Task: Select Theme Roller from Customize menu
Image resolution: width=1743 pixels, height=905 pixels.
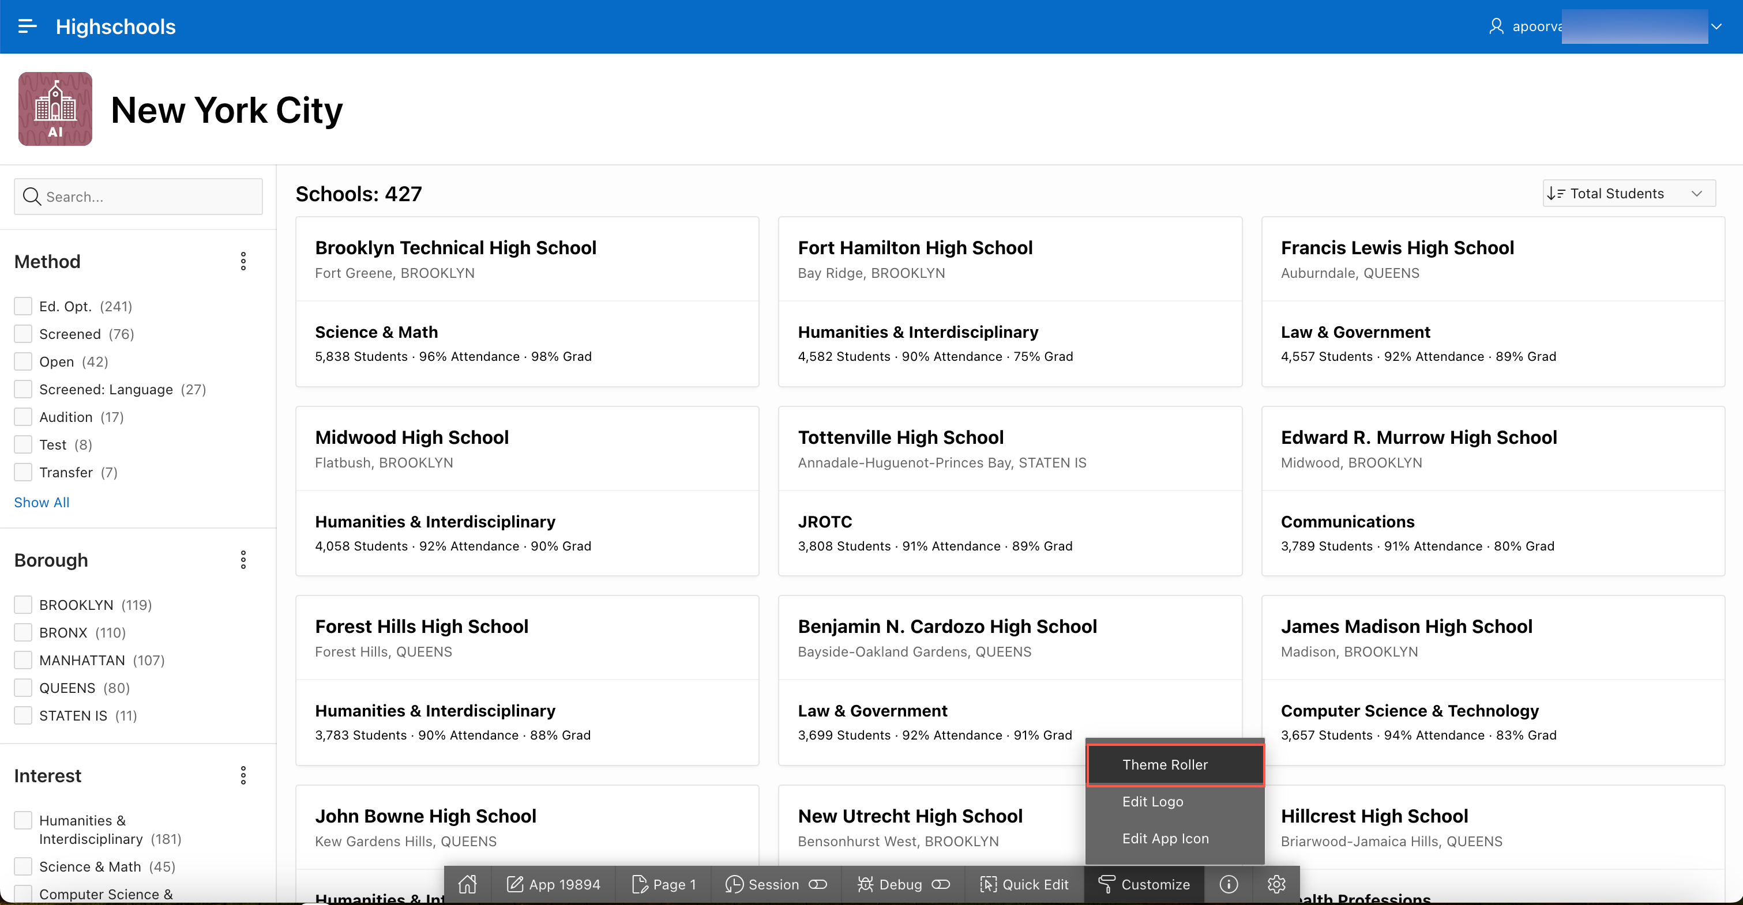Action: [1175, 764]
